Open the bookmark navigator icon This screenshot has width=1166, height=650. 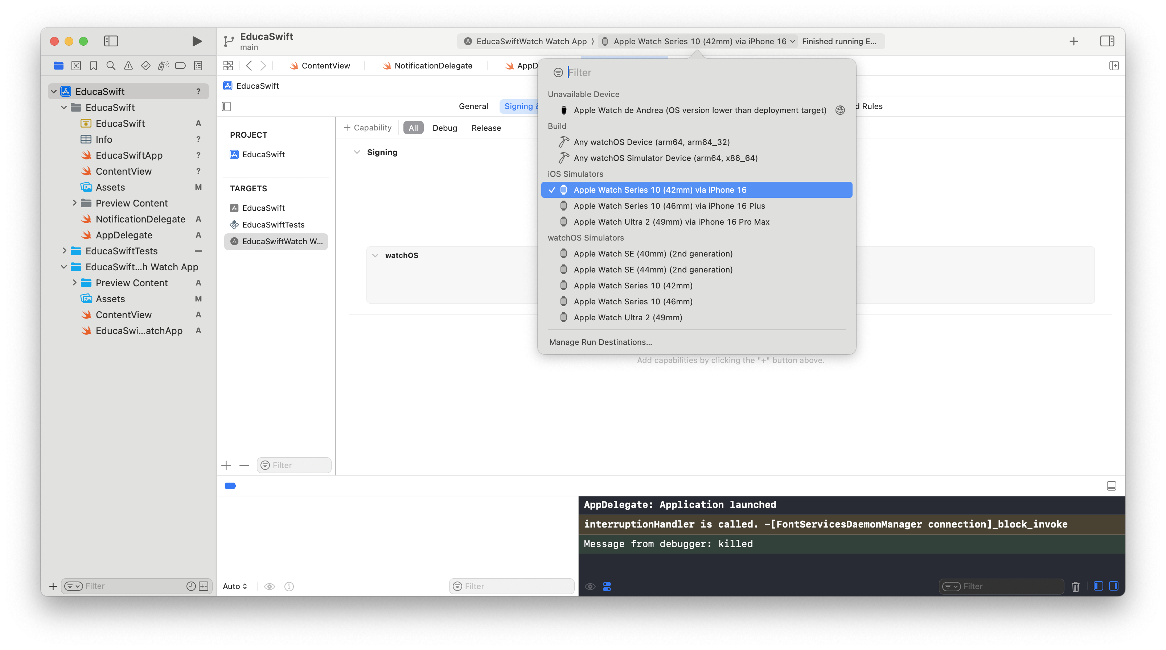click(94, 66)
